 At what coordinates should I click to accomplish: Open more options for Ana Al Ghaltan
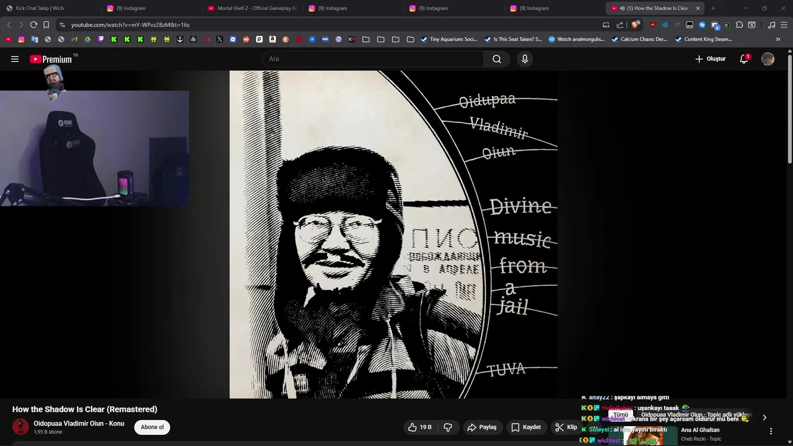[771, 431]
